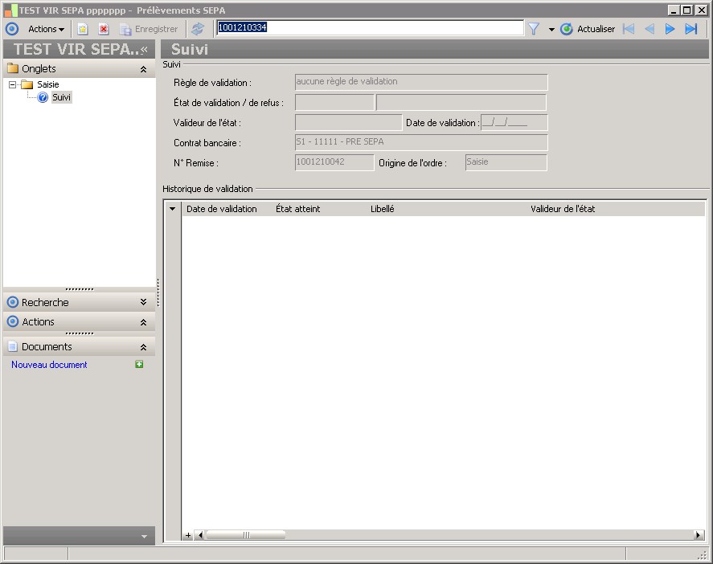Go to the first record
Viewport: 713px width, 564px height.
tap(629, 29)
